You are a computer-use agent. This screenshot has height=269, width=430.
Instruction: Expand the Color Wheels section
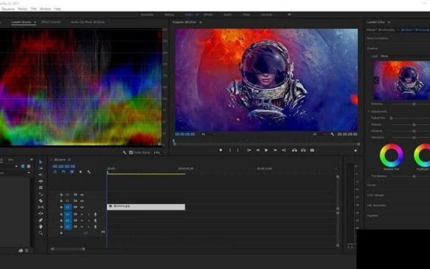(x=376, y=196)
